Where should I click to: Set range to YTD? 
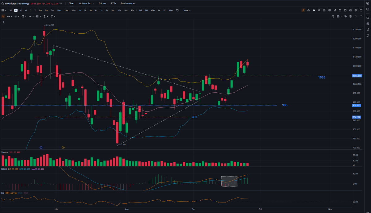153,10
